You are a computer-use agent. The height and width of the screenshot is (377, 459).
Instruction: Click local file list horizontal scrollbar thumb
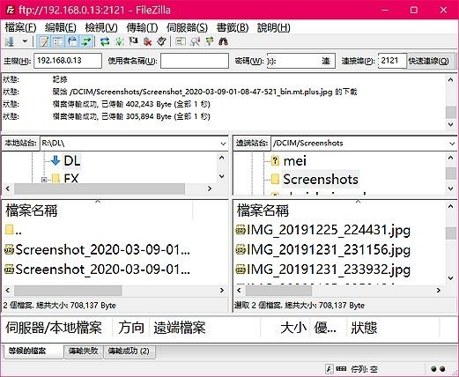coord(68,291)
